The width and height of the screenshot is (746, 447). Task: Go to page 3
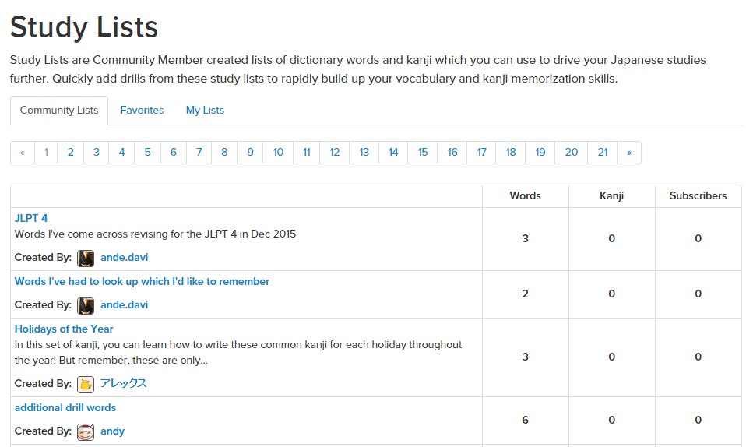[x=96, y=153]
